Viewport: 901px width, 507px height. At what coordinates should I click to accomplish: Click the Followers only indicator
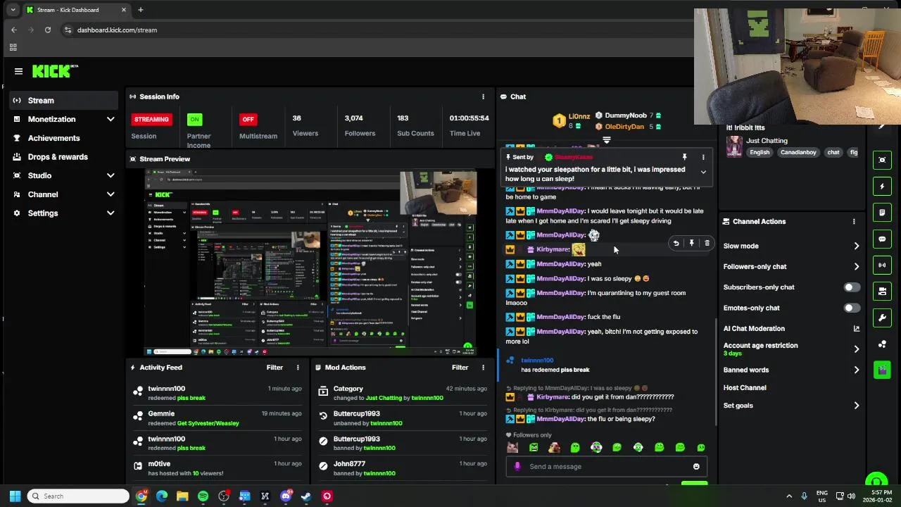click(x=529, y=435)
